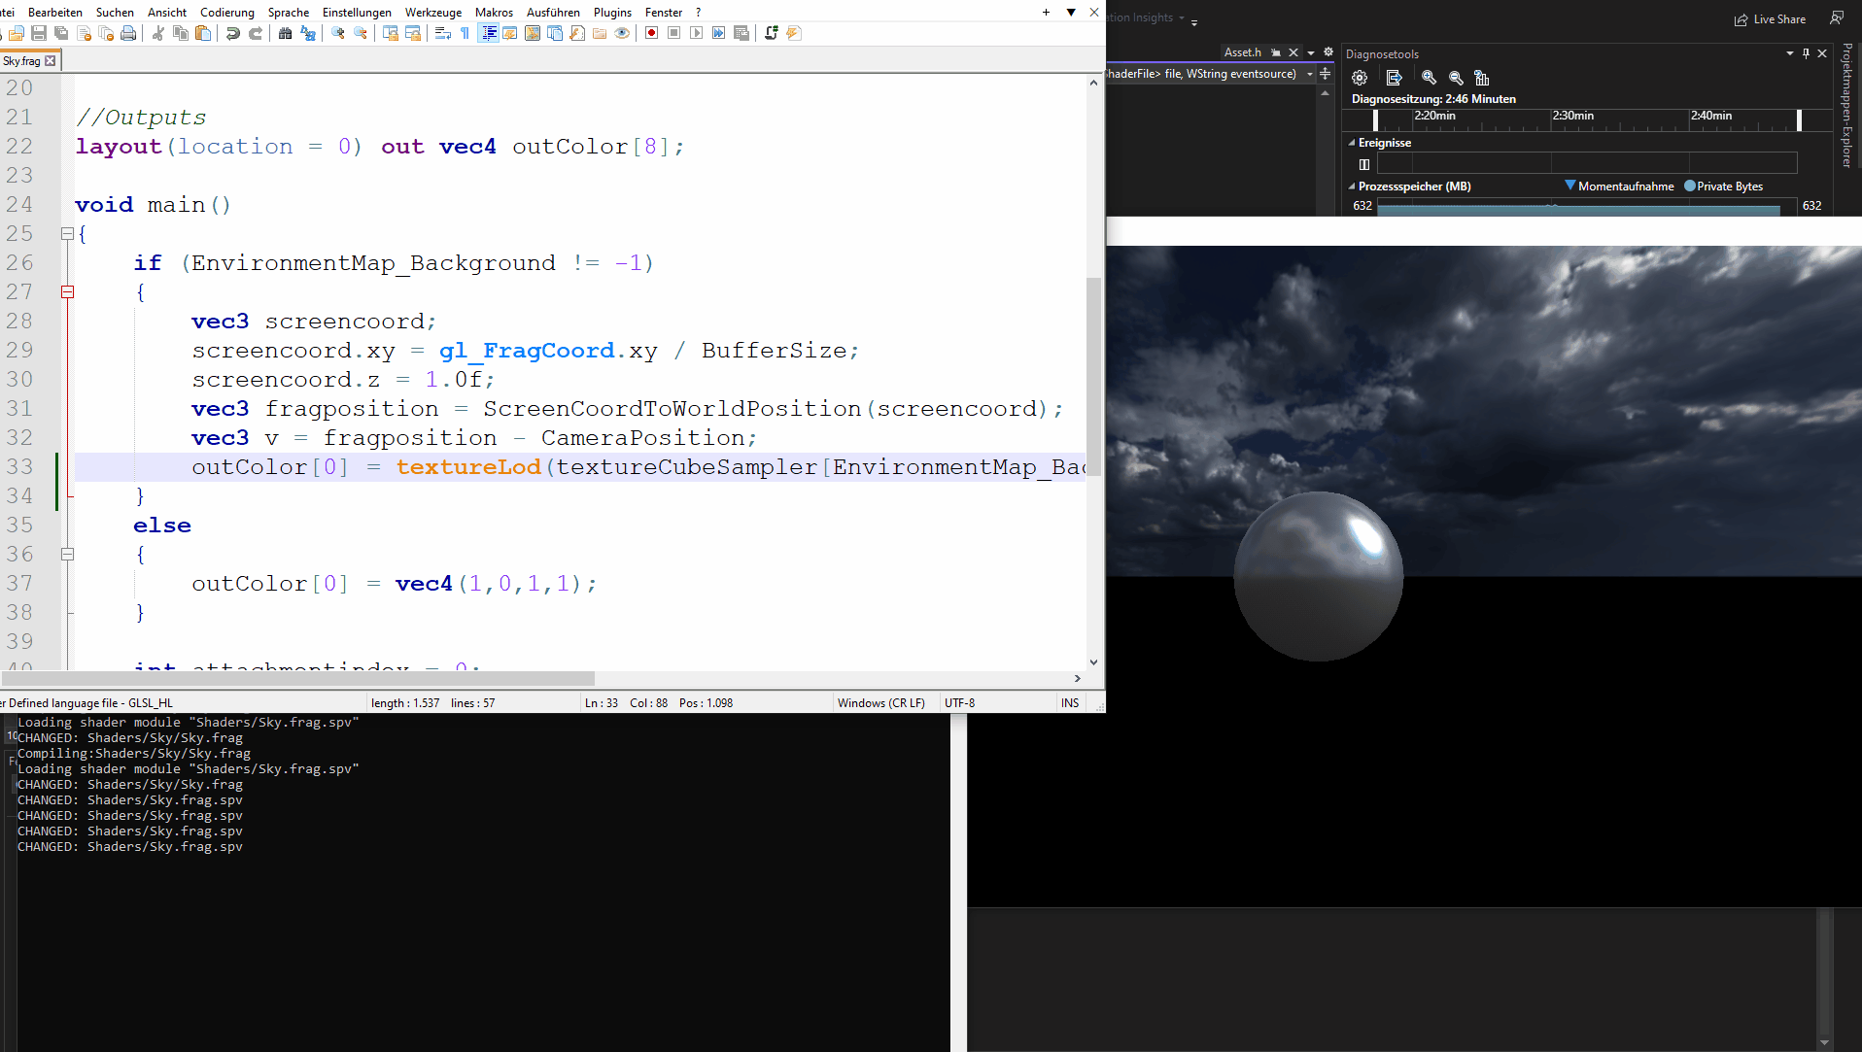Image resolution: width=1862 pixels, height=1052 pixels.
Task: Play the recorded macro
Action: point(697,33)
